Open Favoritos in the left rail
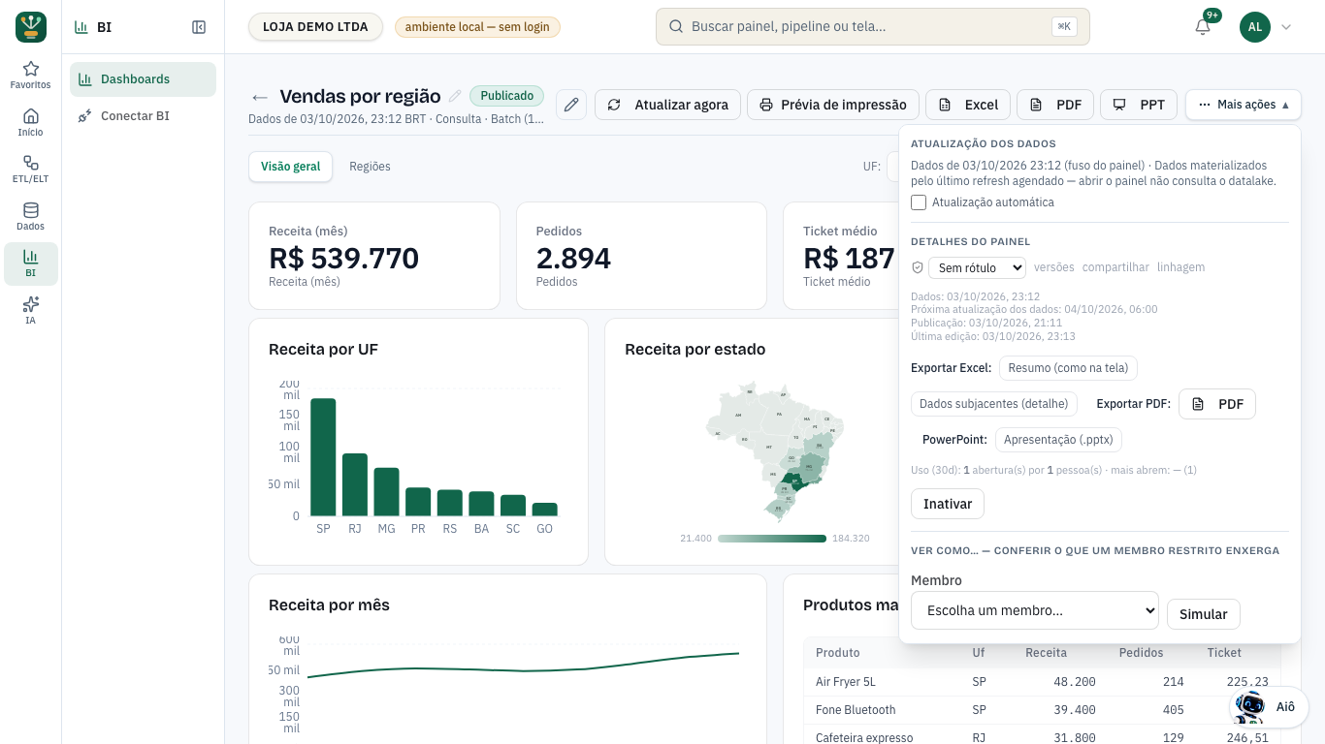The image size is (1325, 744). click(x=31, y=75)
